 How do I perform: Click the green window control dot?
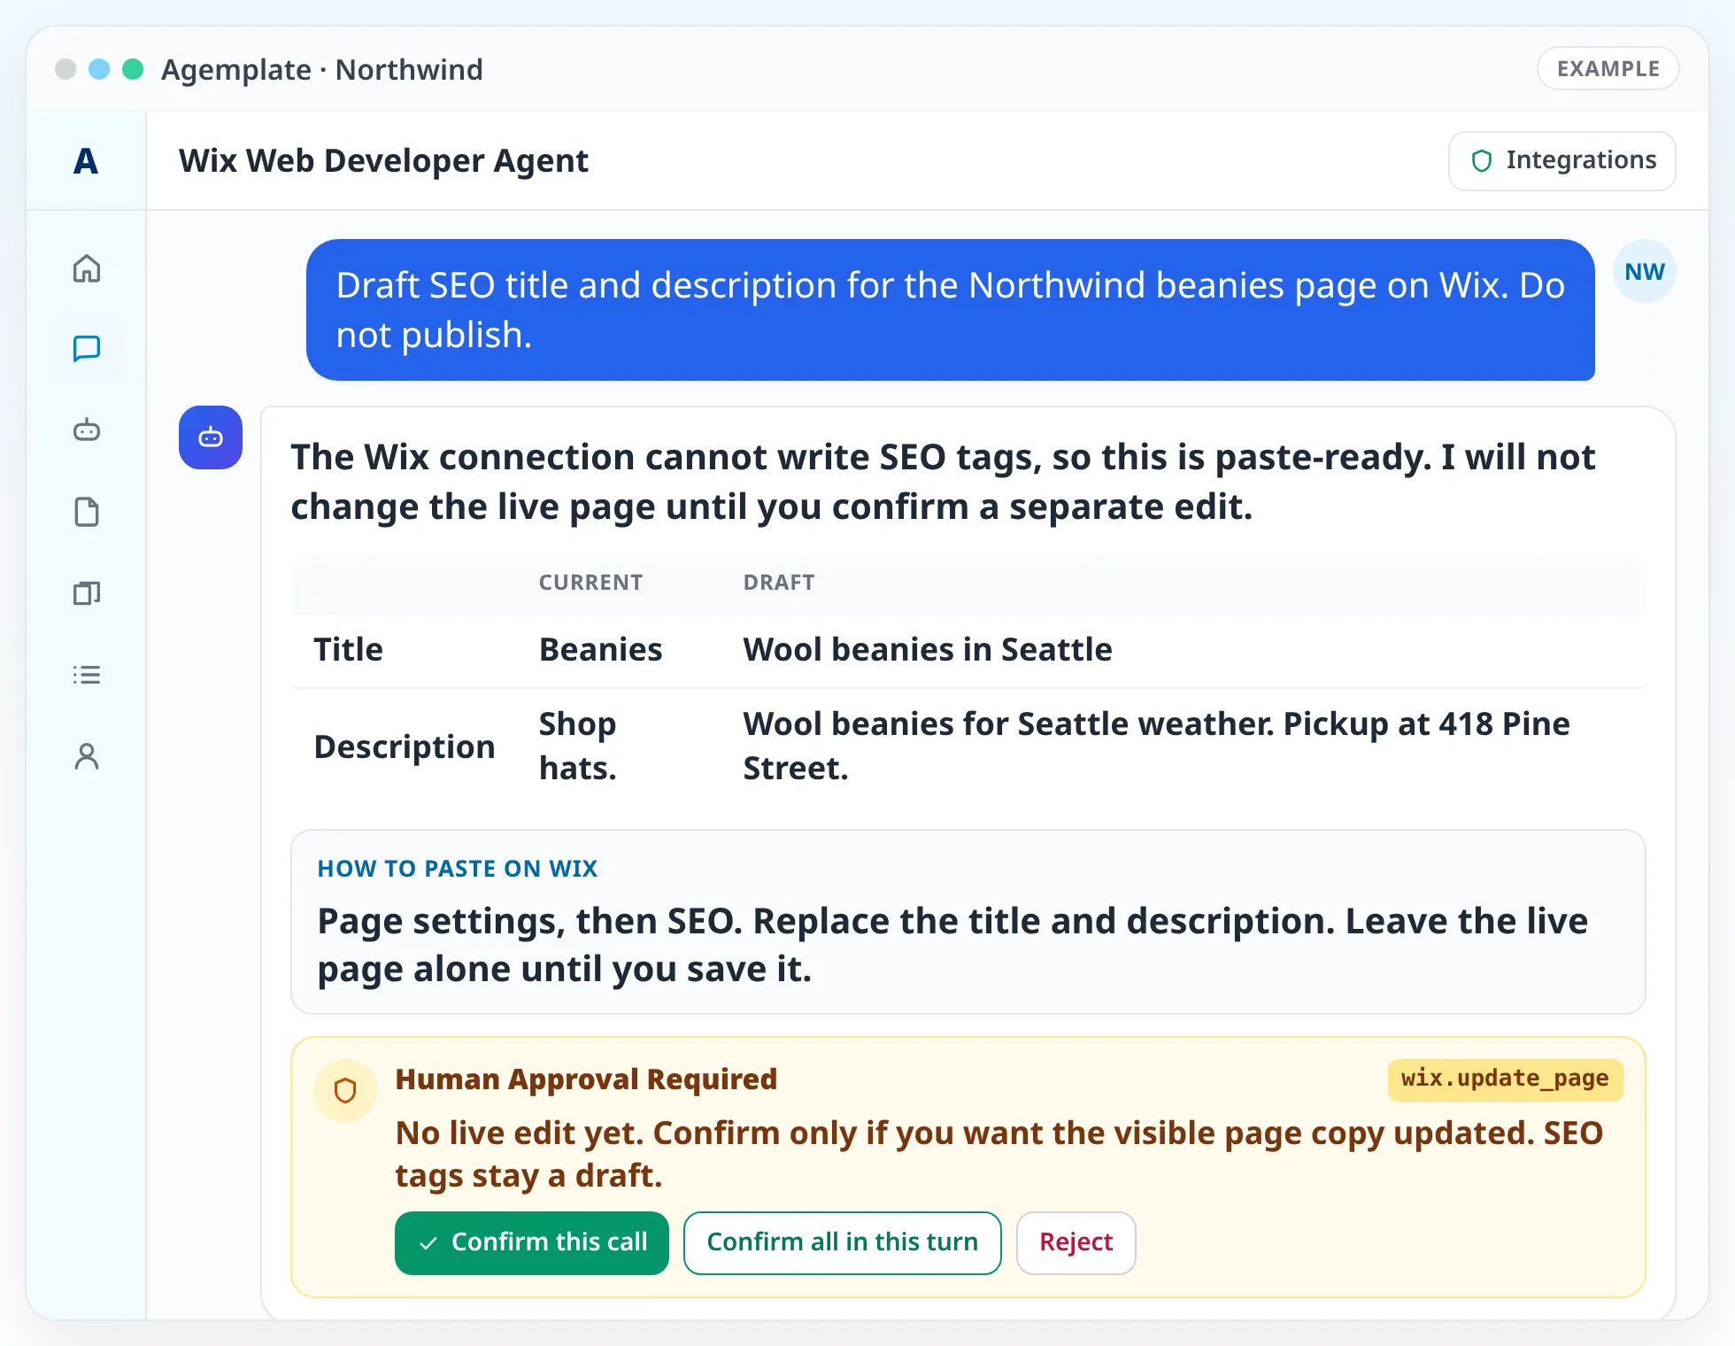[133, 69]
